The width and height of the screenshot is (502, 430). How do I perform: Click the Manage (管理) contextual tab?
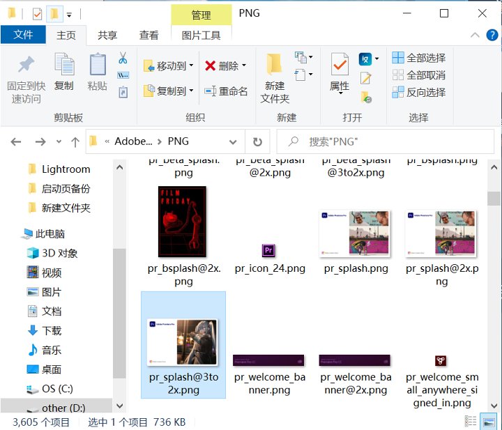[x=201, y=15]
